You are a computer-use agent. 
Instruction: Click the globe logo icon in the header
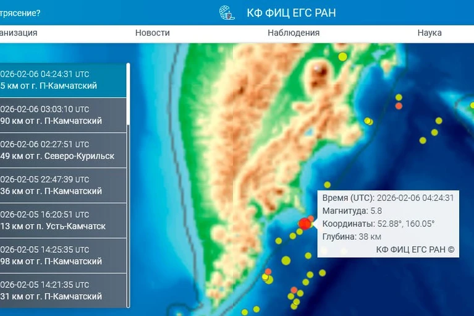(x=227, y=13)
